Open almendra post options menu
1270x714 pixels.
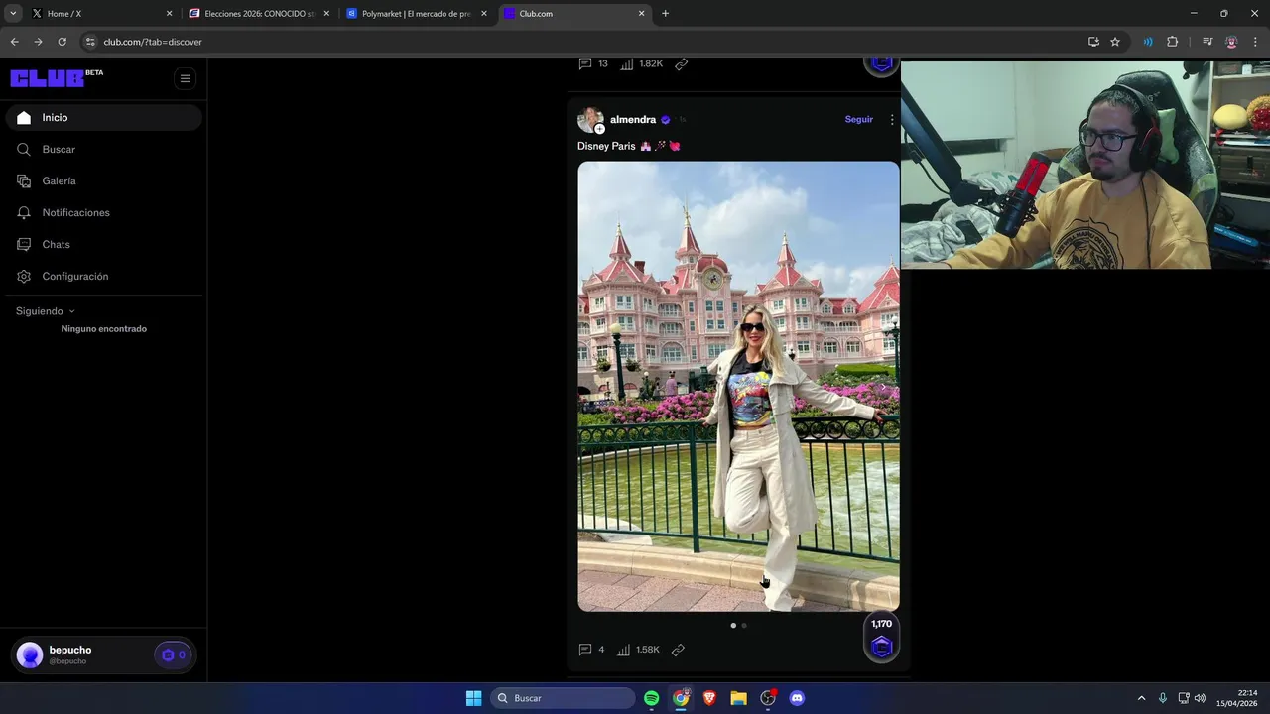point(891,119)
